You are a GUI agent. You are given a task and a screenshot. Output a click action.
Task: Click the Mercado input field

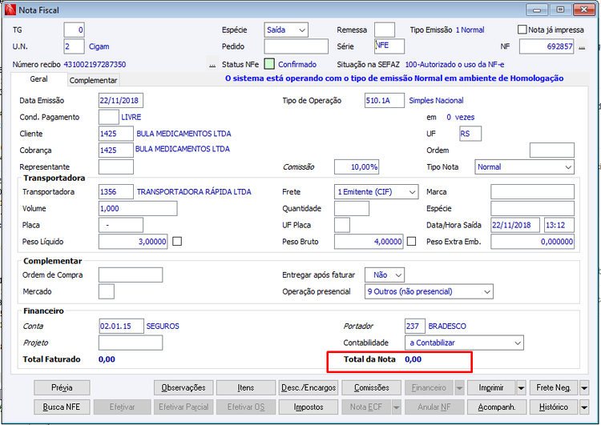pos(107,292)
